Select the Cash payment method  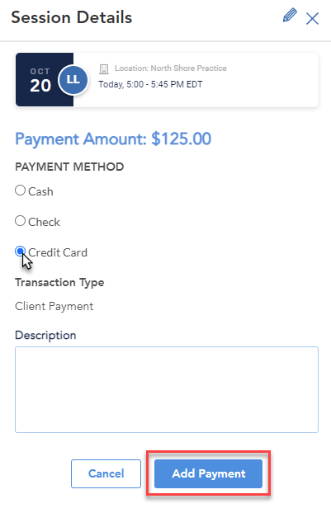point(21,191)
